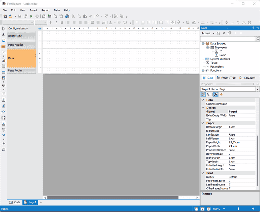Click the Cut scissors icon
The image size is (260, 212).
click(73, 16)
